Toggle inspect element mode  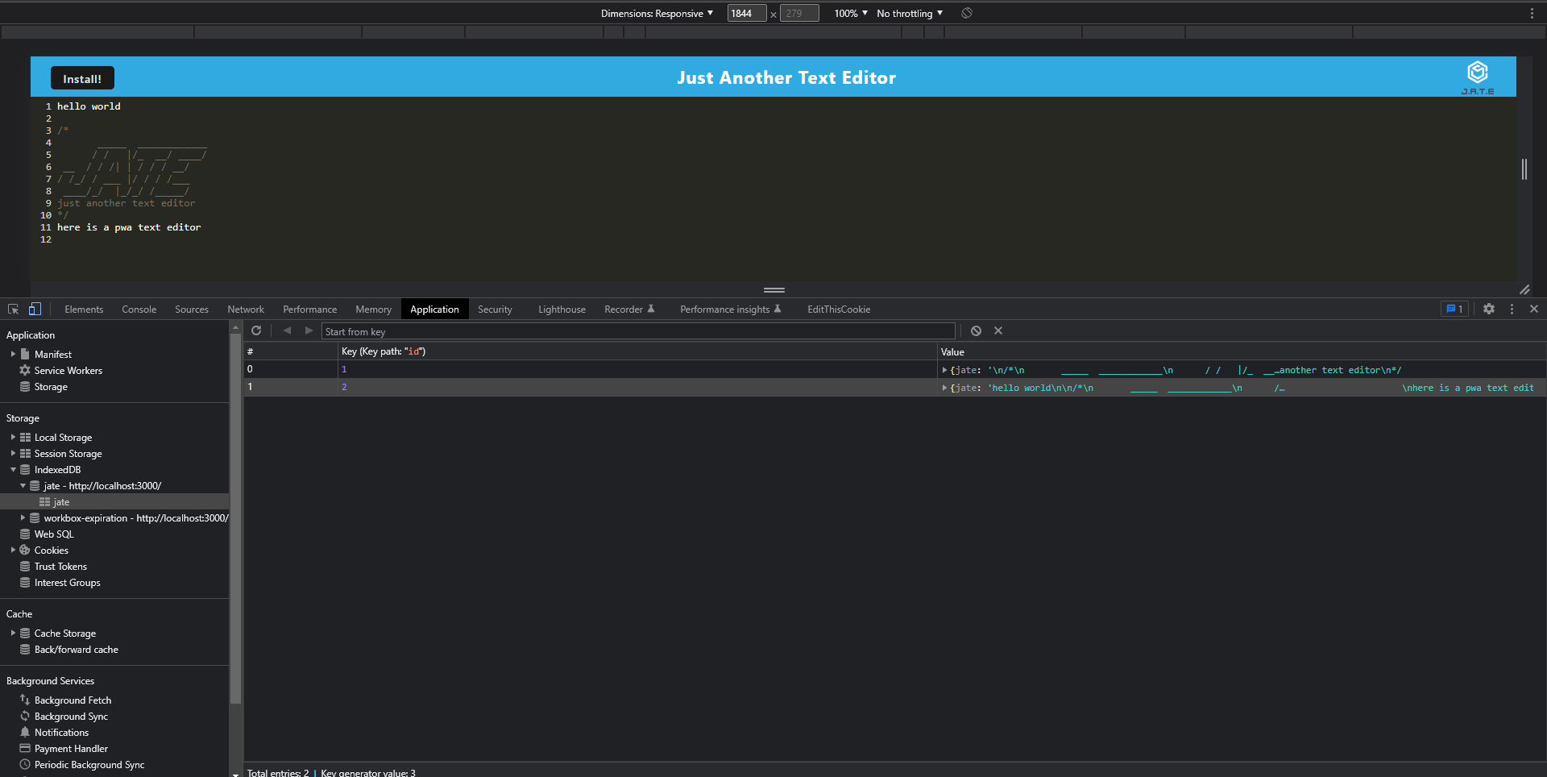pyautogui.click(x=13, y=309)
